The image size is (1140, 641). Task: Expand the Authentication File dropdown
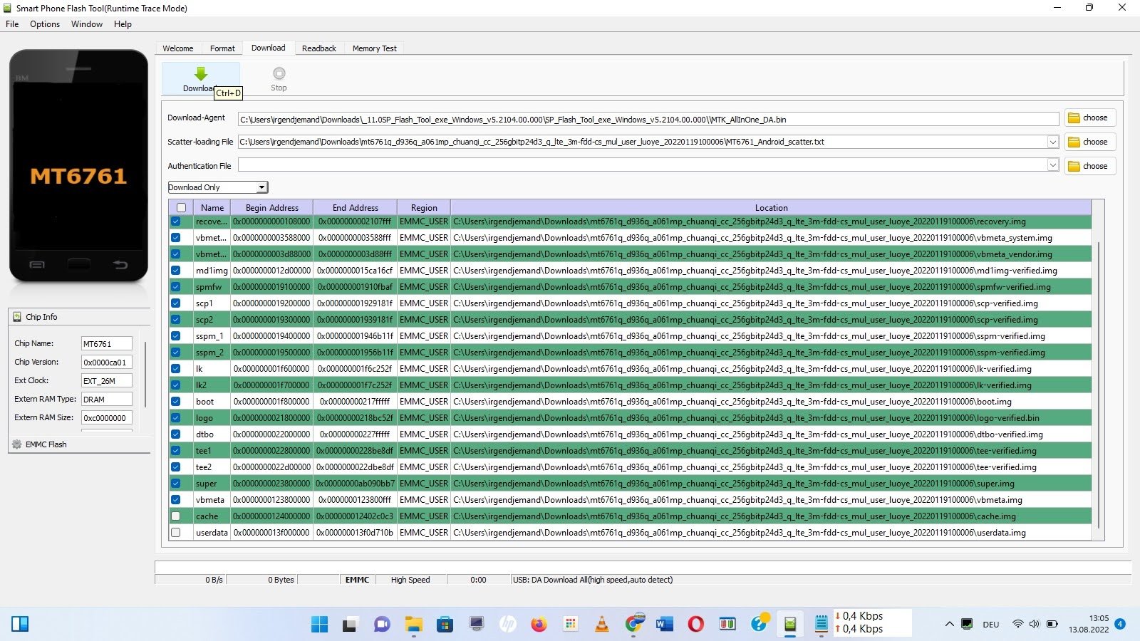(x=1052, y=165)
